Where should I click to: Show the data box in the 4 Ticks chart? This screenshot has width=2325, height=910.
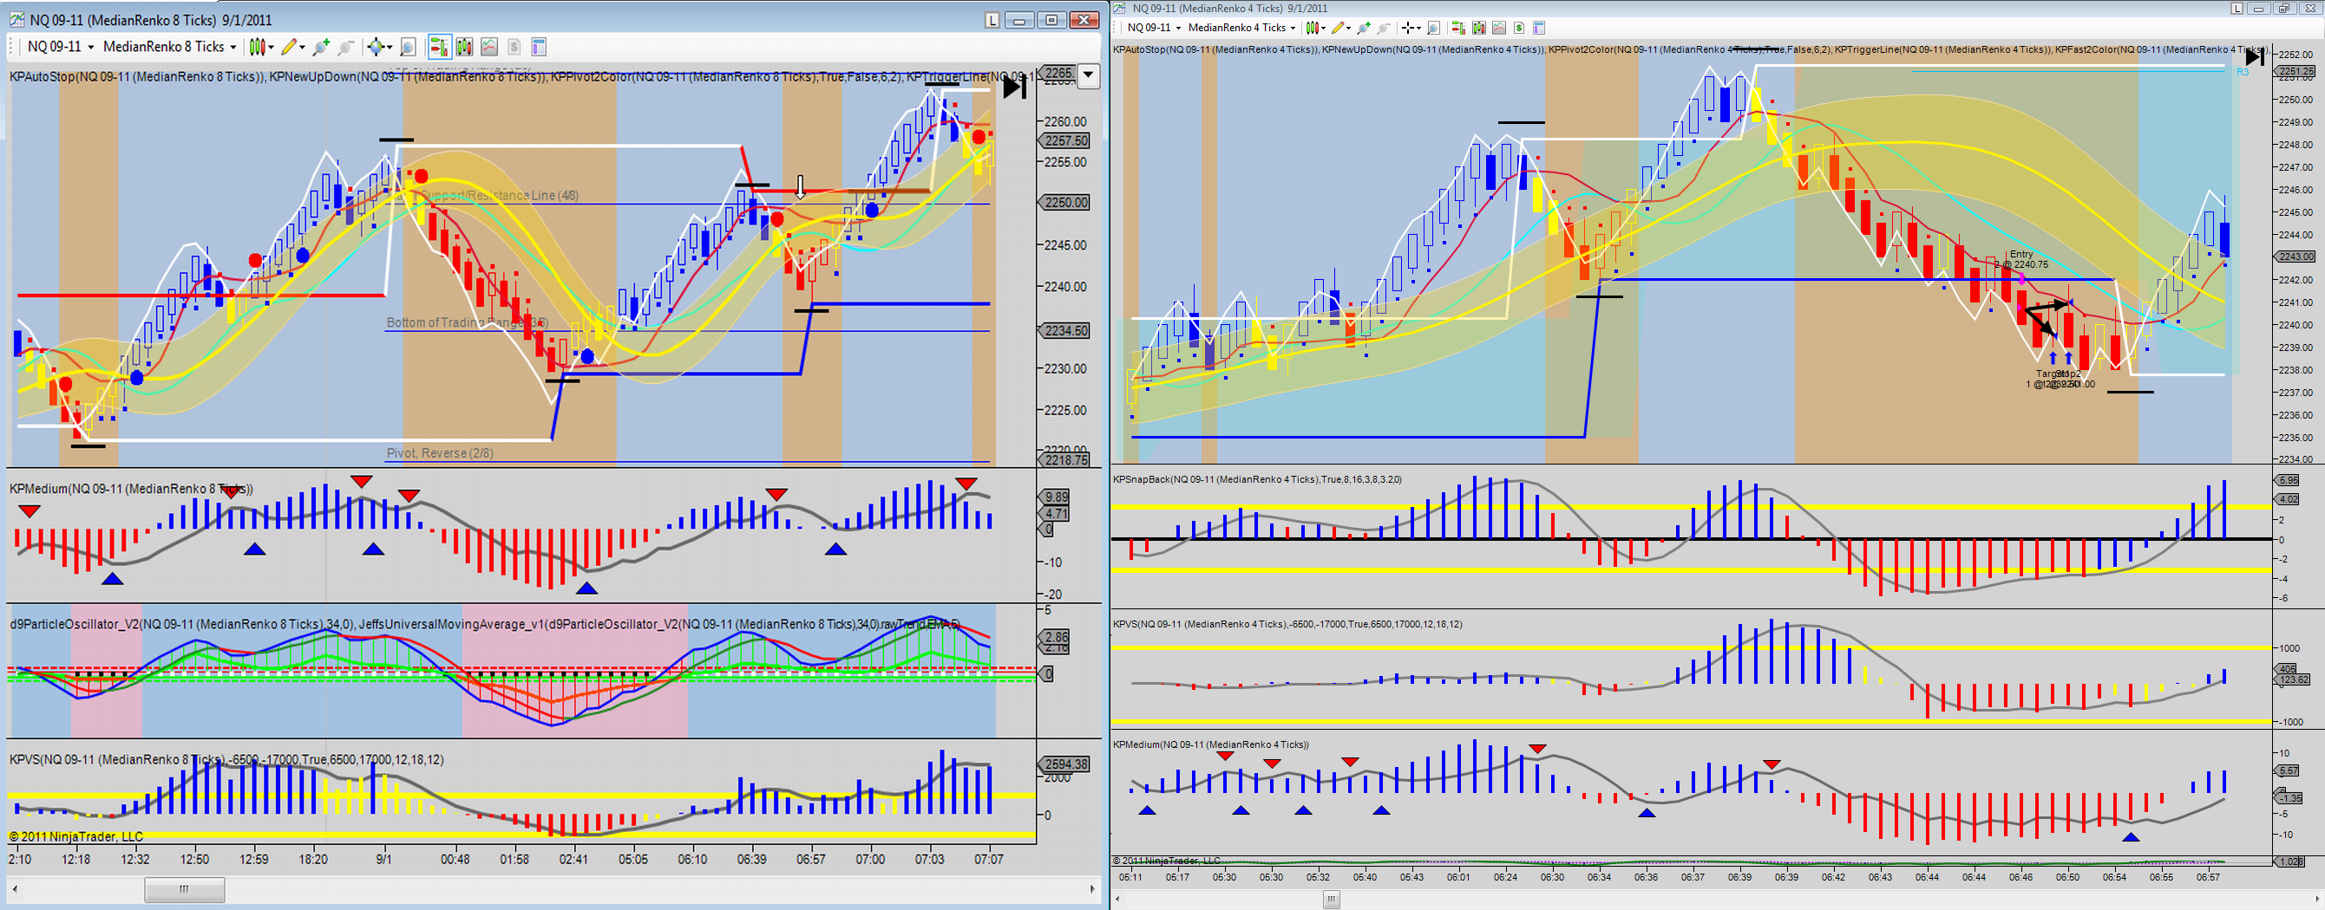(1433, 28)
